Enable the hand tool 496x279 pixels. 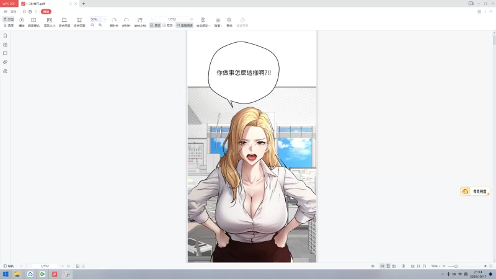point(9,19)
